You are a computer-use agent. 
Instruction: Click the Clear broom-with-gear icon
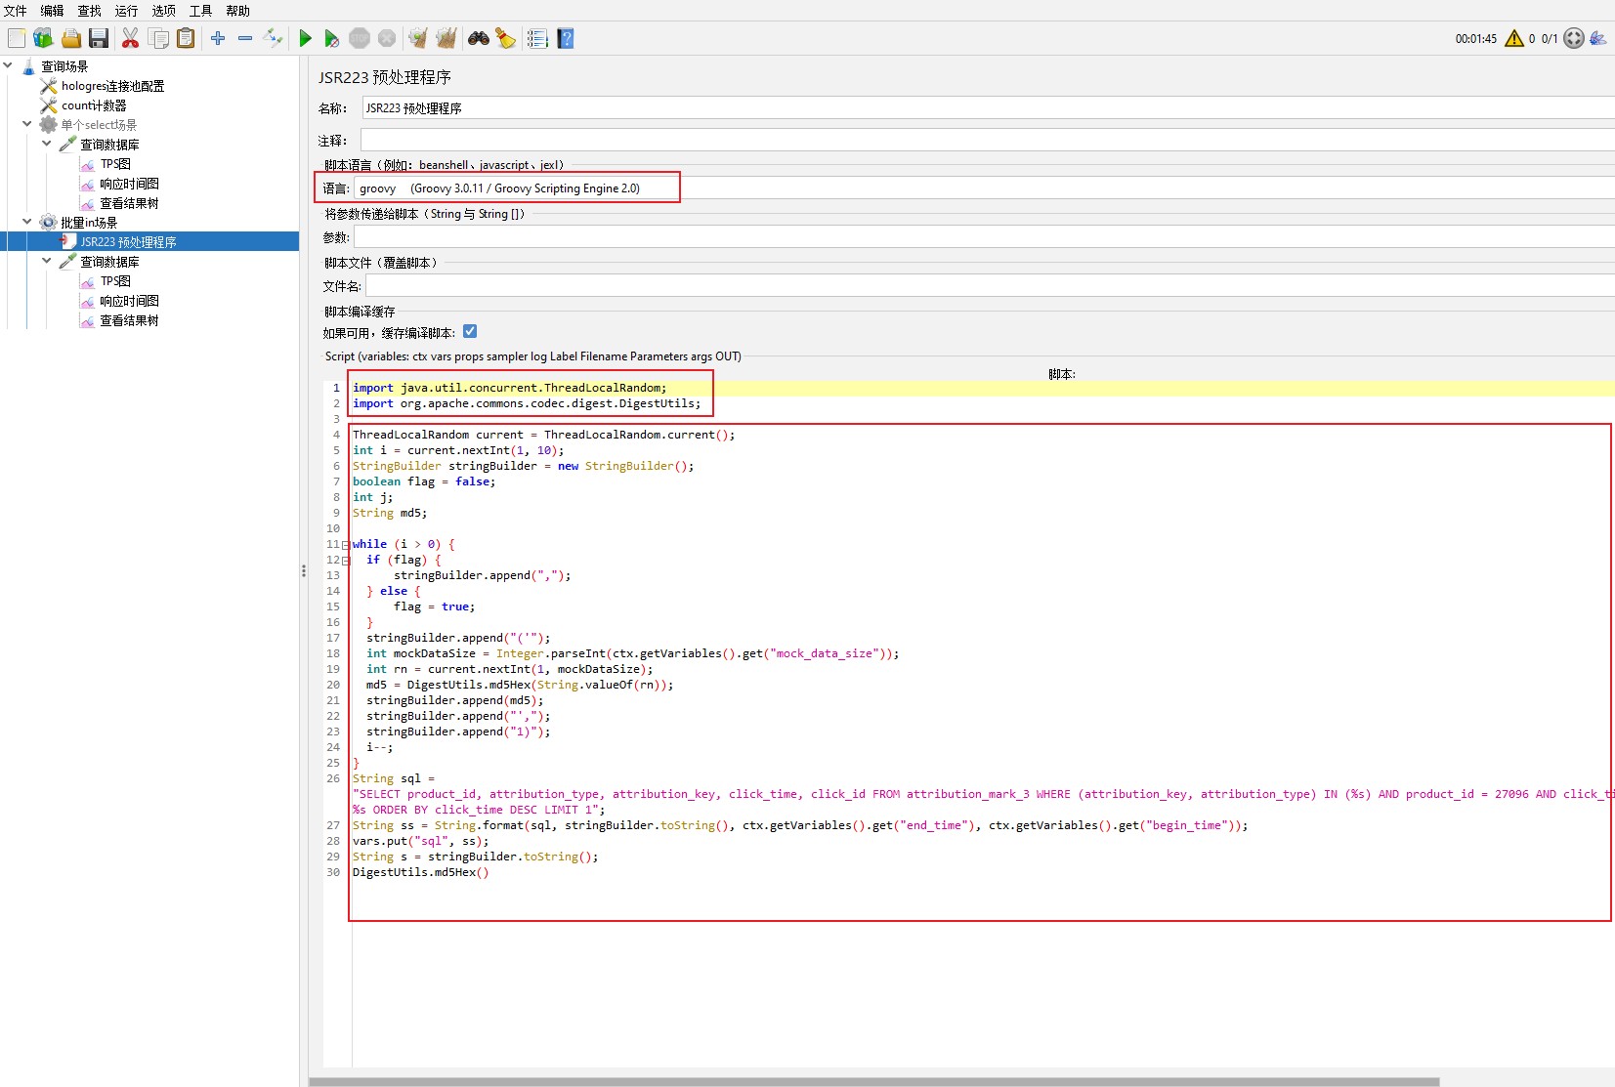418,38
